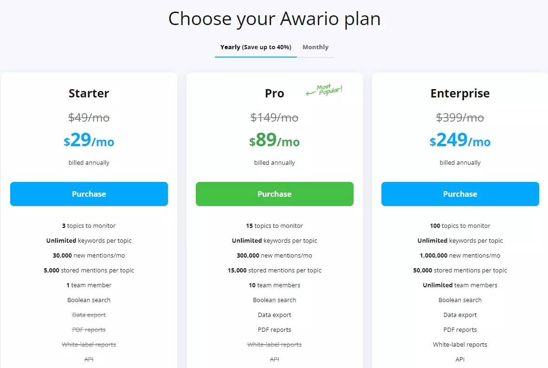Select the Pro plan heading
Screen dimensions: 548x368
[x=275, y=93]
